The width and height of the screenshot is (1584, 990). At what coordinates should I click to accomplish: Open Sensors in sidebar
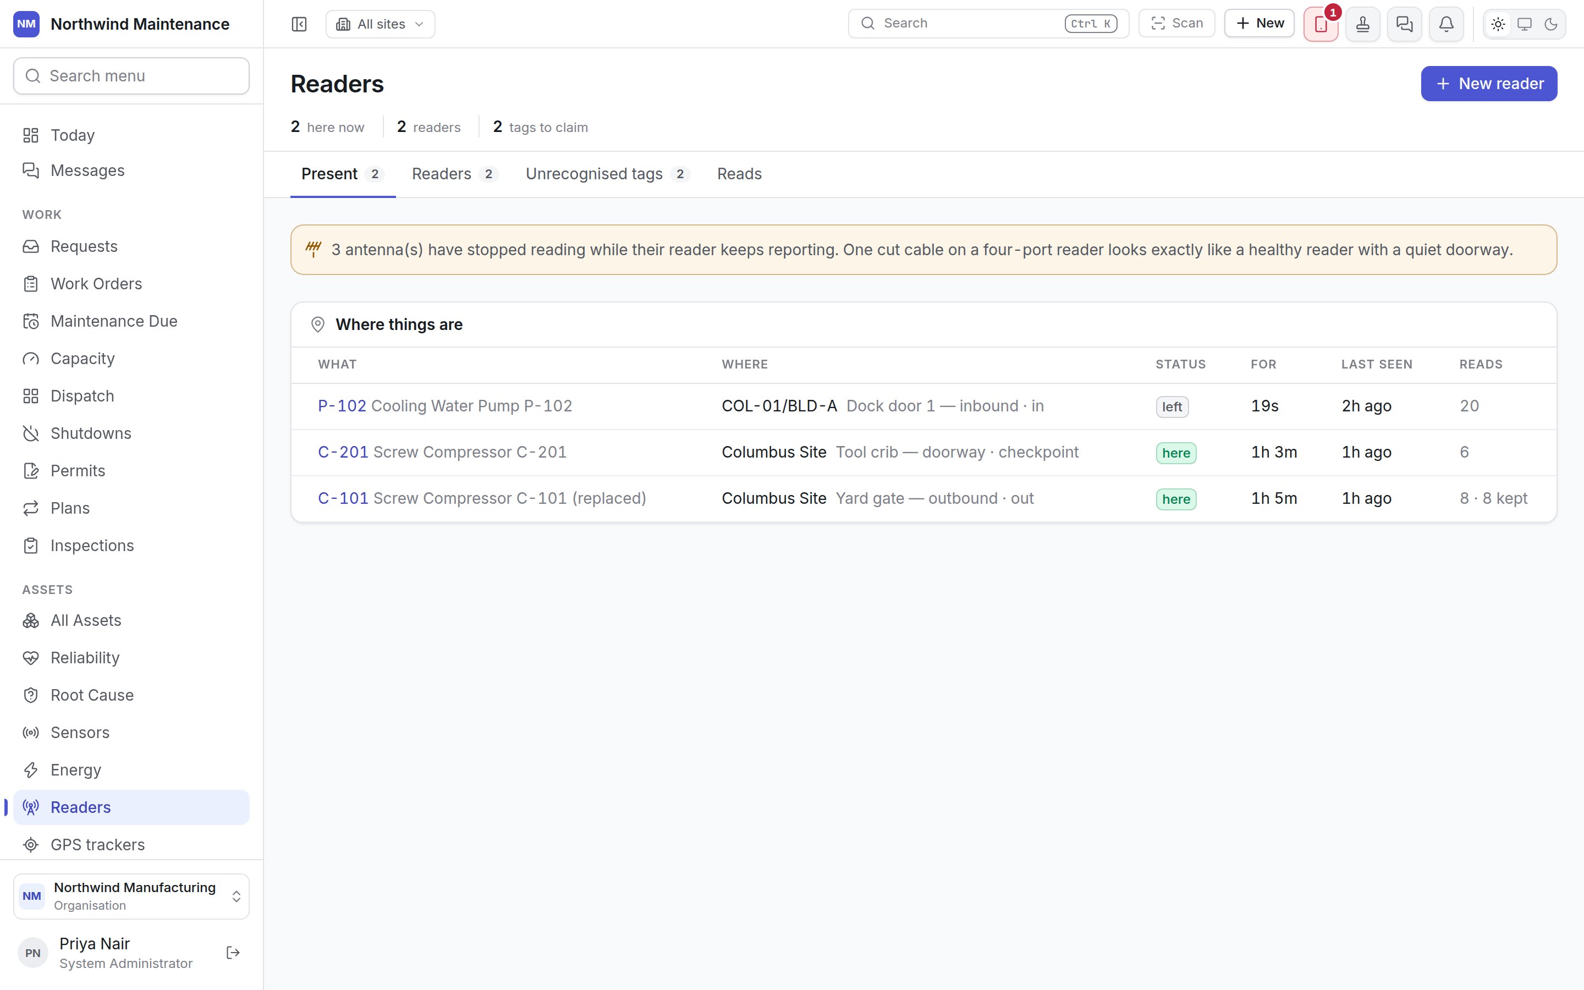131,733
